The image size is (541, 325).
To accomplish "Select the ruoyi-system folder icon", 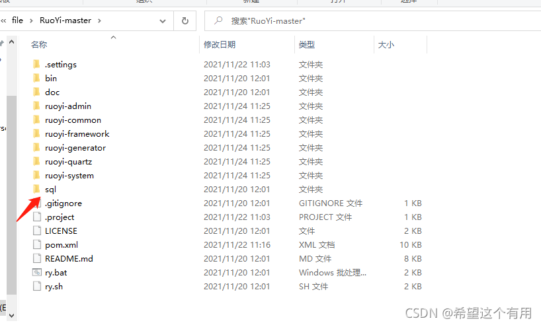I will 36,175.
